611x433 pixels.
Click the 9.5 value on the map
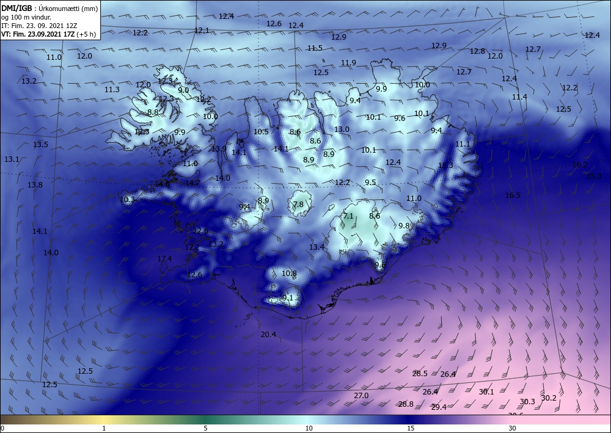click(x=370, y=182)
